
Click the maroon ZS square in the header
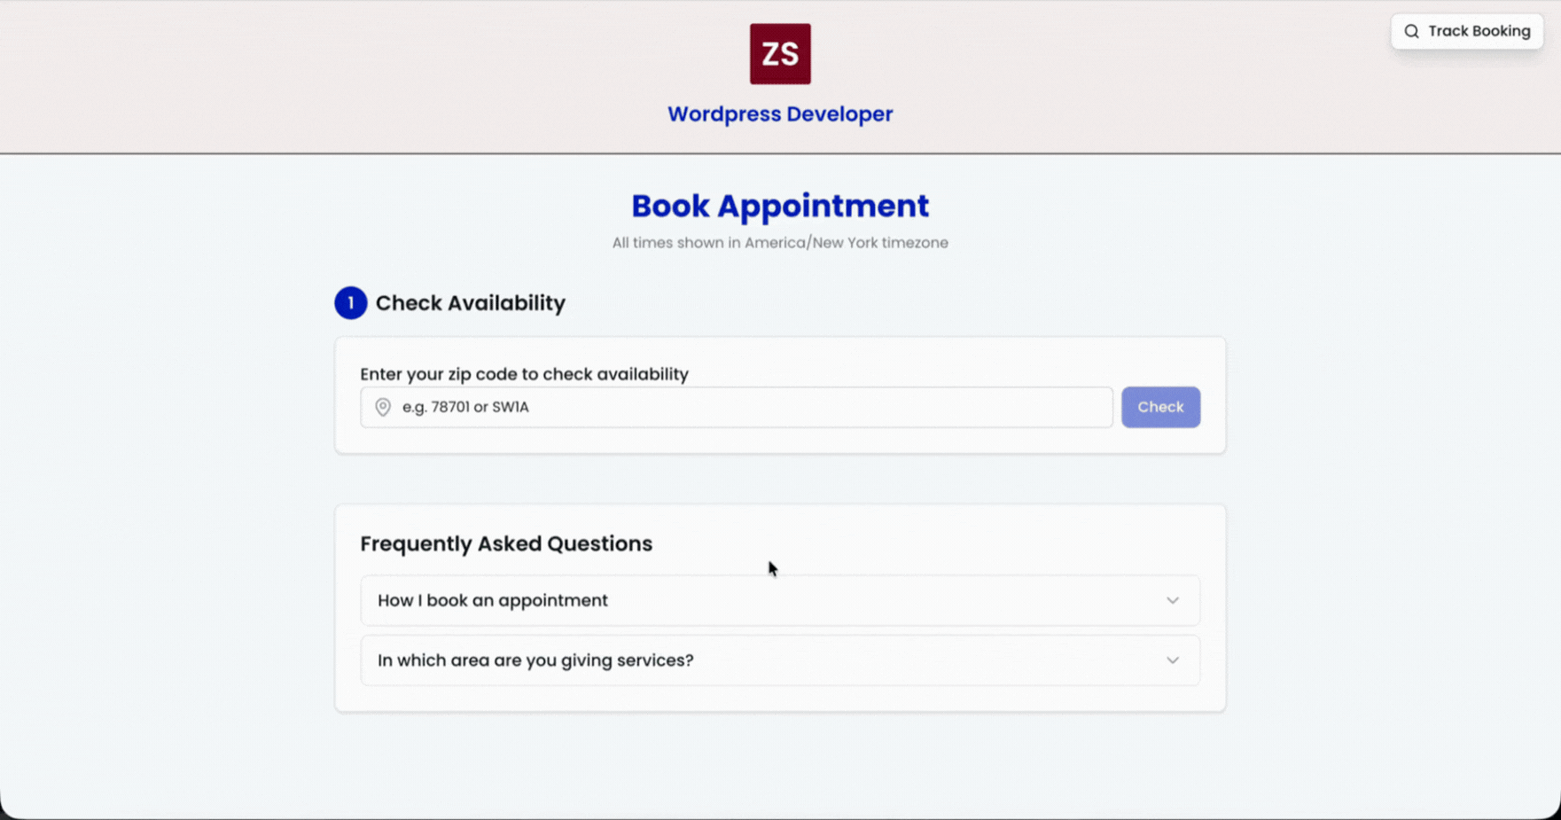pyautogui.click(x=779, y=53)
